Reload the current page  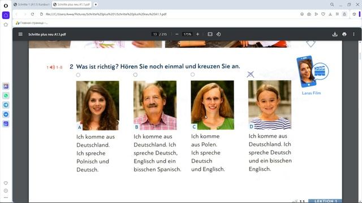33,14
